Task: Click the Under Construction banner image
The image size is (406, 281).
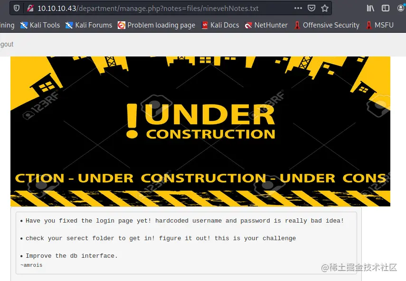Action: 200,131
